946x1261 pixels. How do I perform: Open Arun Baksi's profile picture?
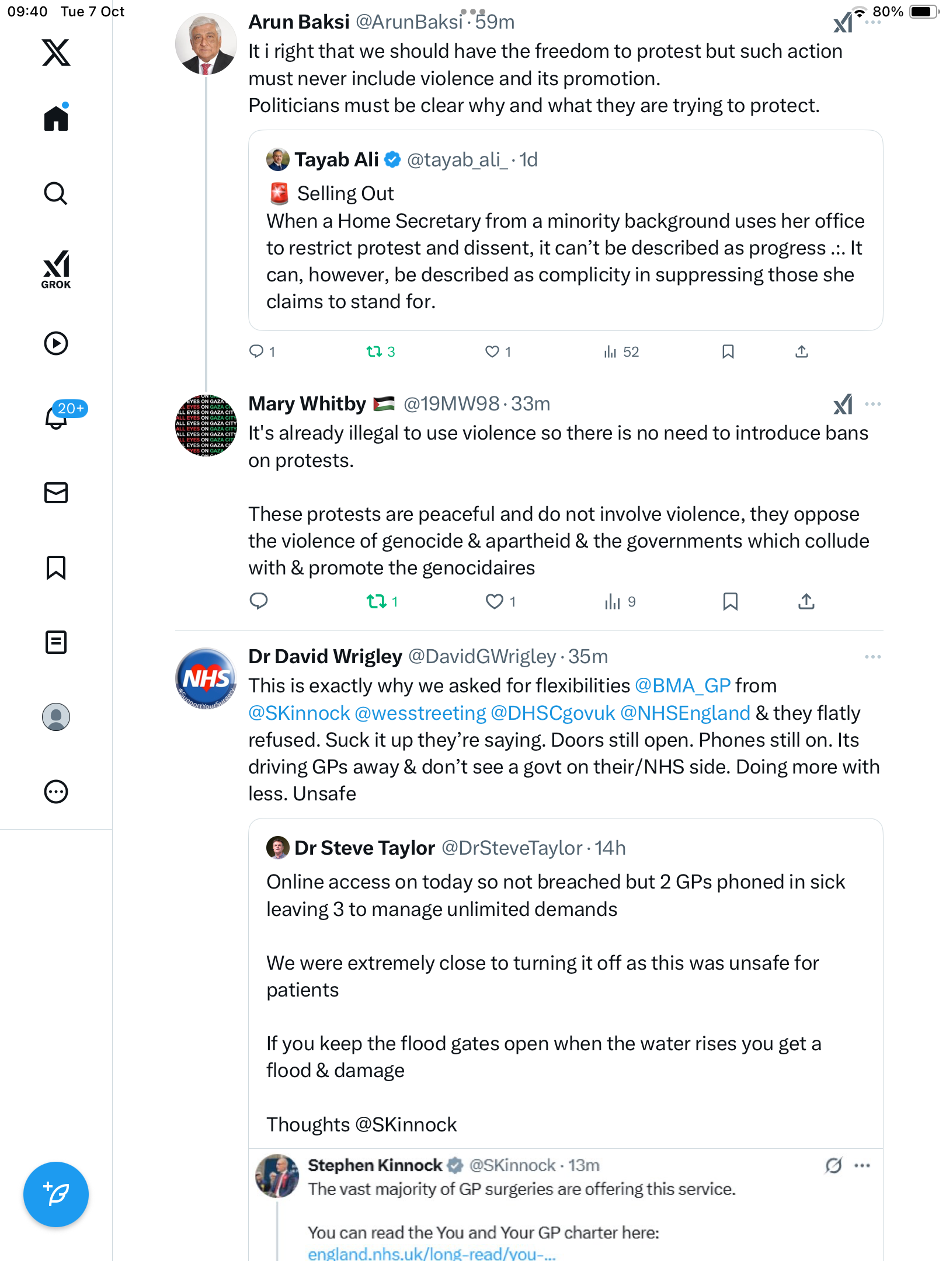point(206,44)
